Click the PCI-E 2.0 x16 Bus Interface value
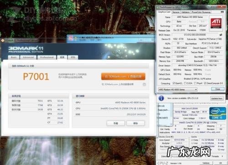 (x=210, y=43)
